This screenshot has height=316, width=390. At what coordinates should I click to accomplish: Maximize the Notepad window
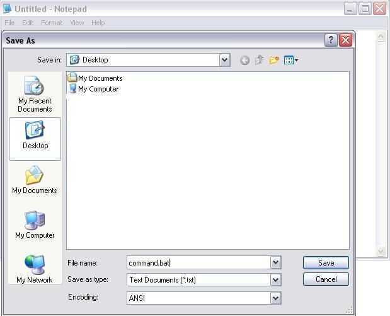point(365,9)
